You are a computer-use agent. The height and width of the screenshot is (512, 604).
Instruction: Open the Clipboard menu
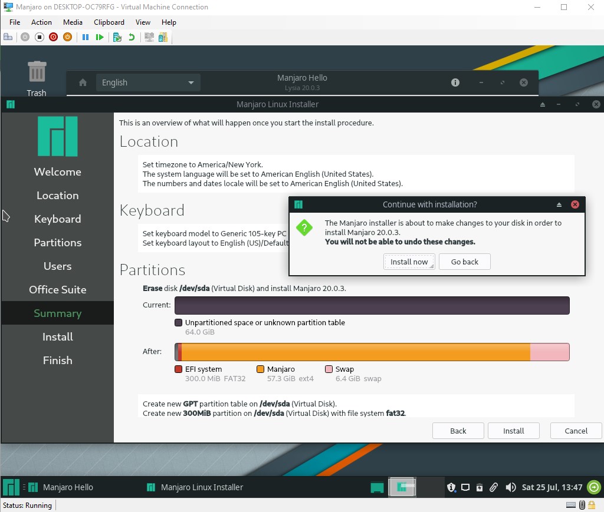pos(109,22)
